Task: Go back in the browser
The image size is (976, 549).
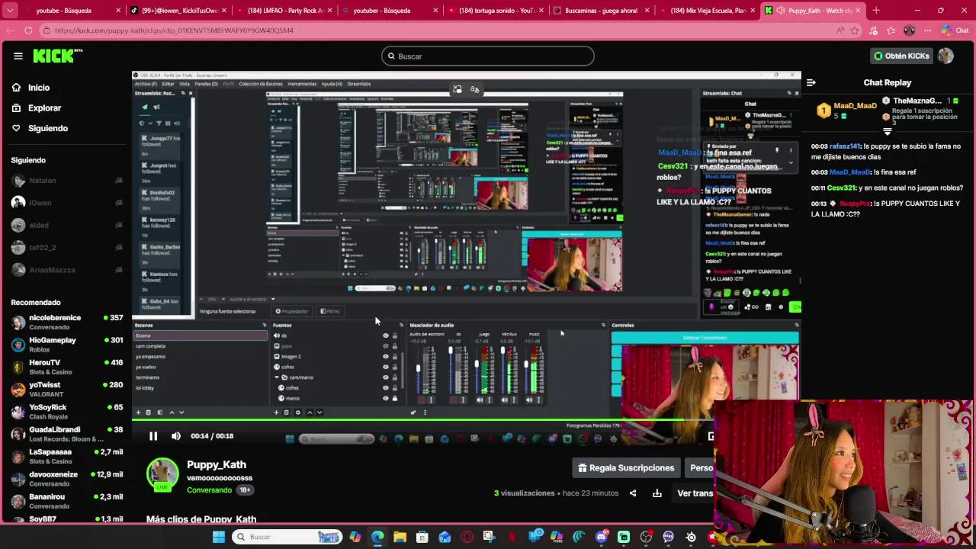Action: tap(9, 30)
